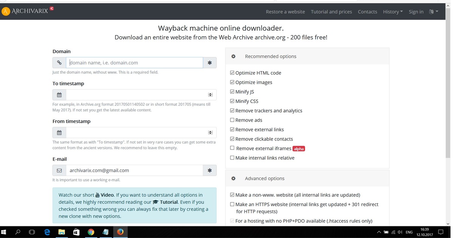Open Tutorial and prices page
This screenshot has height=238, width=454.
point(331,12)
